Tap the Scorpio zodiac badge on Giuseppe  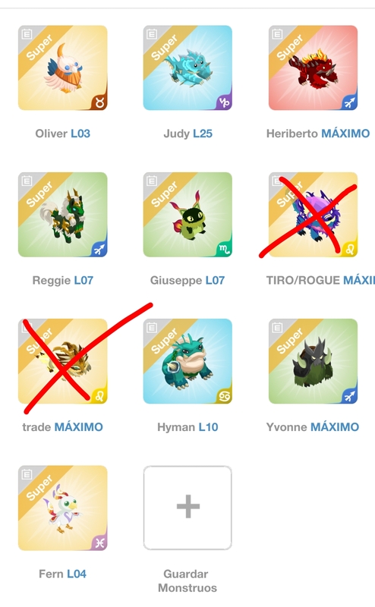(225, 249)
